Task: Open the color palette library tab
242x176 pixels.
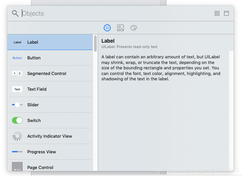Action: tap(134, 28)
